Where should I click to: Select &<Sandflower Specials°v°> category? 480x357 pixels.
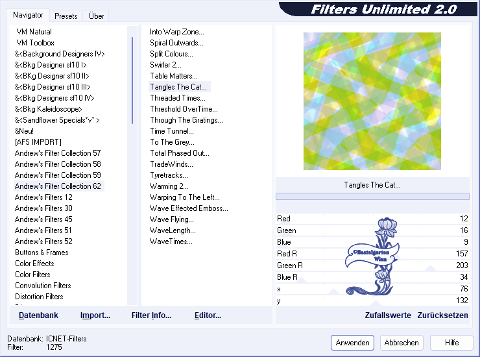click(57, 120)
